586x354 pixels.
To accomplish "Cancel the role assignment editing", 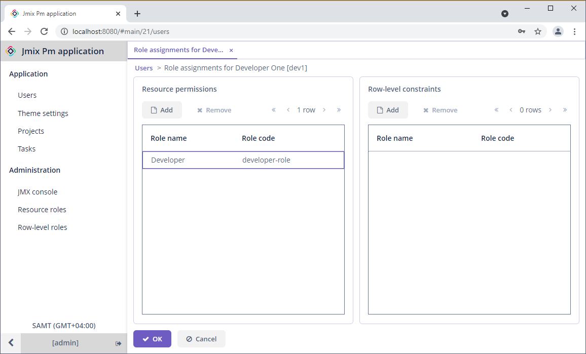I will pyautogui.click(x=201, y=339).
